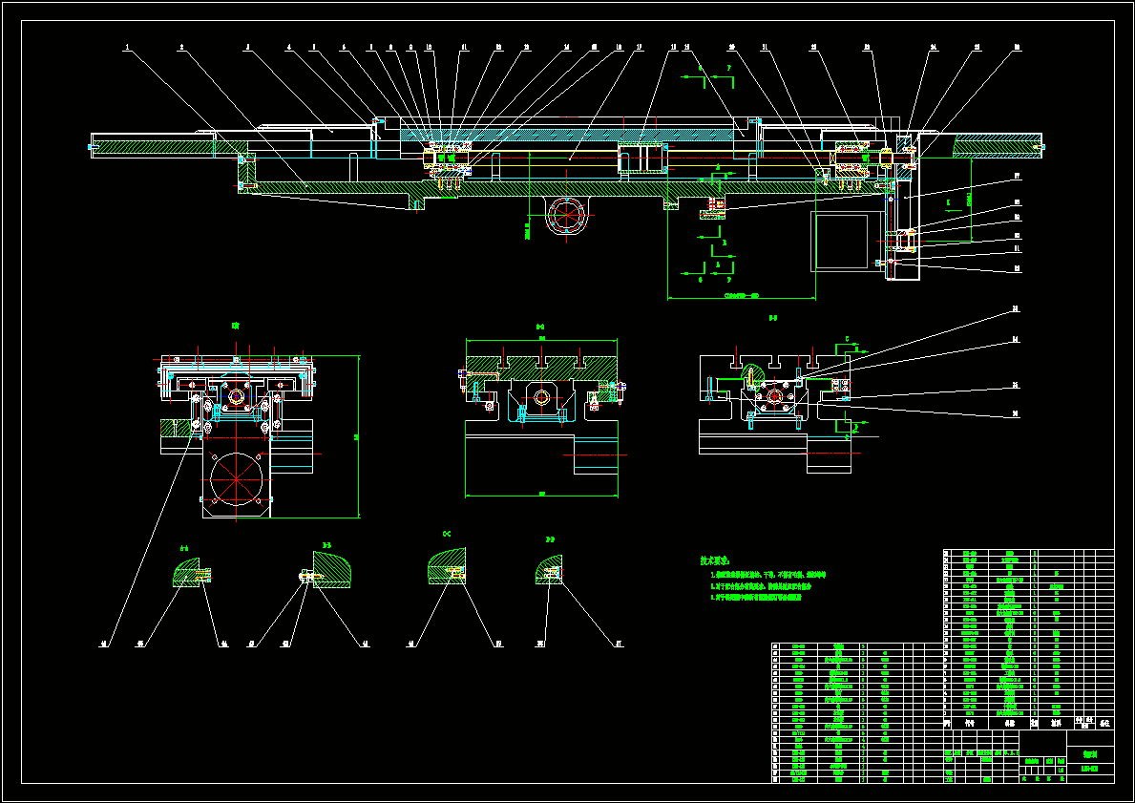This screenshot has height=803, width=1135.
Task: Pick the C-C section view label
Action: (x=447, y=535)
